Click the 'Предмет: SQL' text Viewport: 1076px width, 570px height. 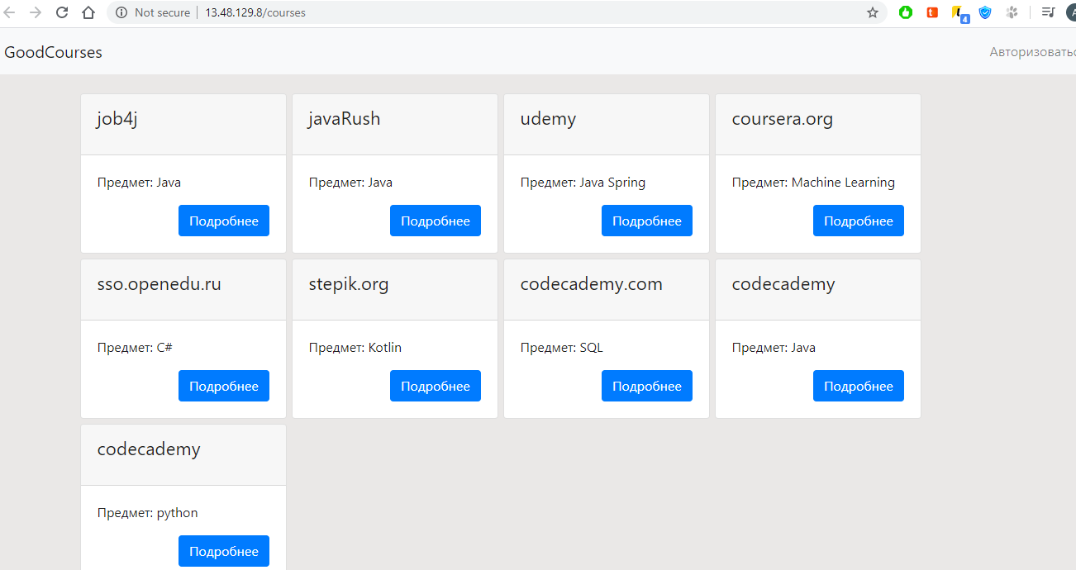(x=562, y=347)
